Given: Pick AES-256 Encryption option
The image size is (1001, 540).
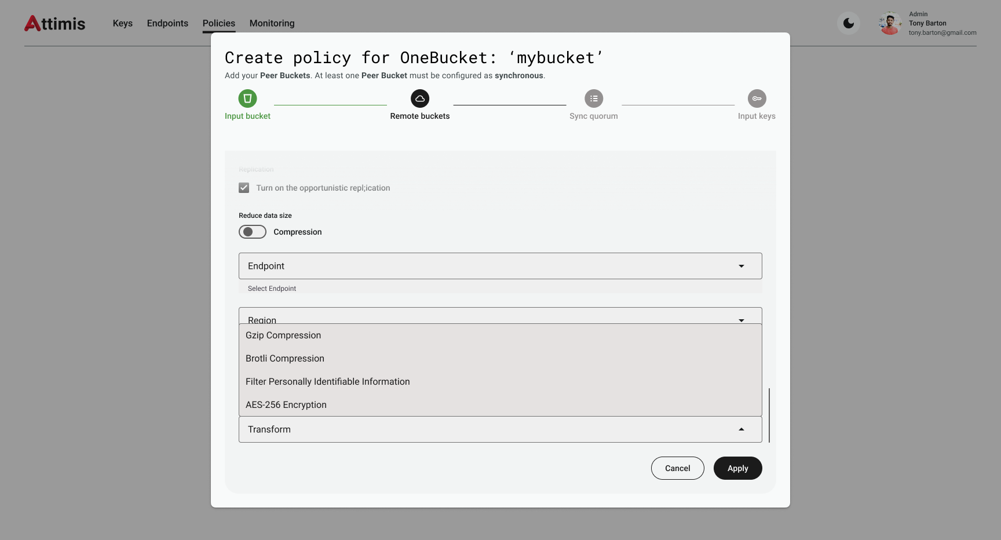Looking at the screenshot, I should [x=286, y=405].
